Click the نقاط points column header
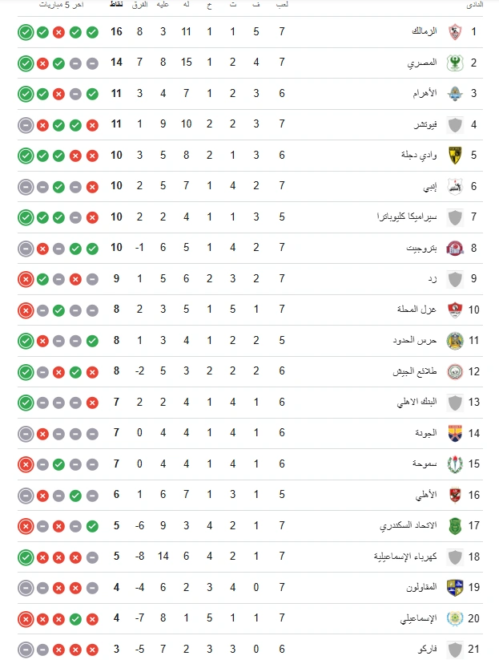 tap(116, 5)
